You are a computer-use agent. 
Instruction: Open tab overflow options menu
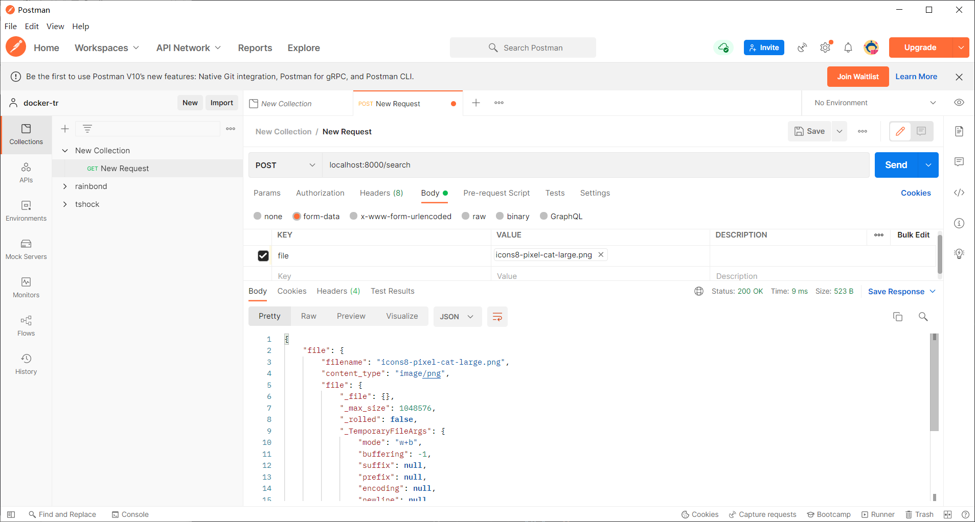coord(499,103)
